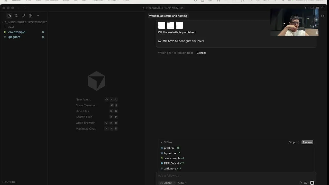Open the Auto model dropdown
329x185 pixels.
pos(182,183)
